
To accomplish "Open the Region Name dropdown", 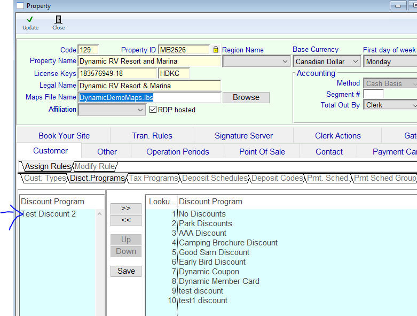I will pos(256,61).
